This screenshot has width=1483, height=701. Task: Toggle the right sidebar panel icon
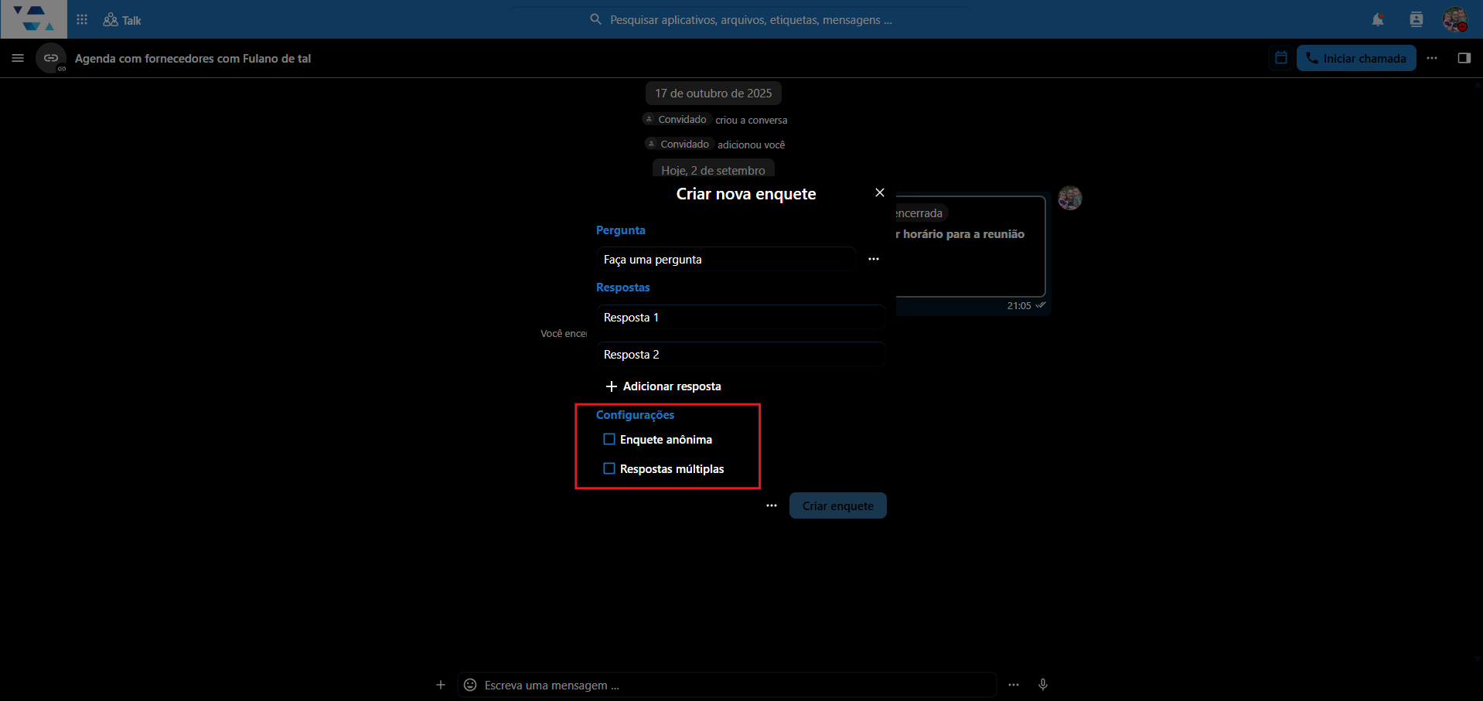coord(1464,58)
